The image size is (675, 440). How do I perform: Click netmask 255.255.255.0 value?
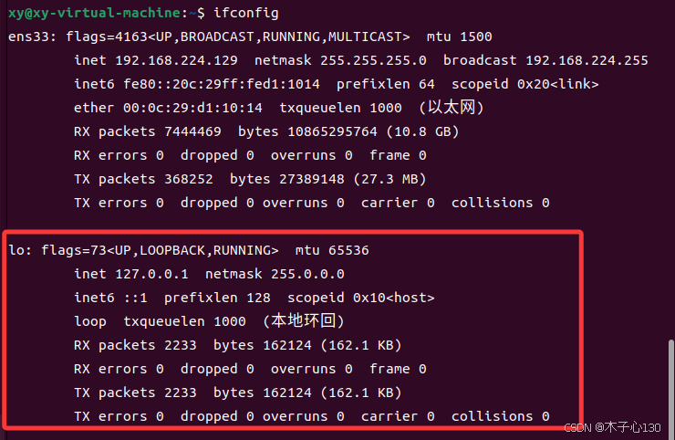(x=373, y=60)
